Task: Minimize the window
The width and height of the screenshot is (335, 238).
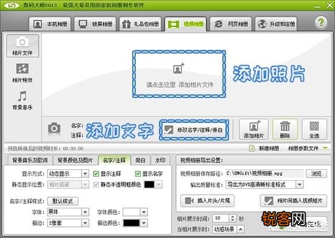Action: 317,7
